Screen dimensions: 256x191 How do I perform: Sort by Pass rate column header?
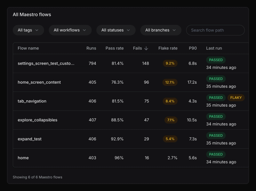pos(115,48)
